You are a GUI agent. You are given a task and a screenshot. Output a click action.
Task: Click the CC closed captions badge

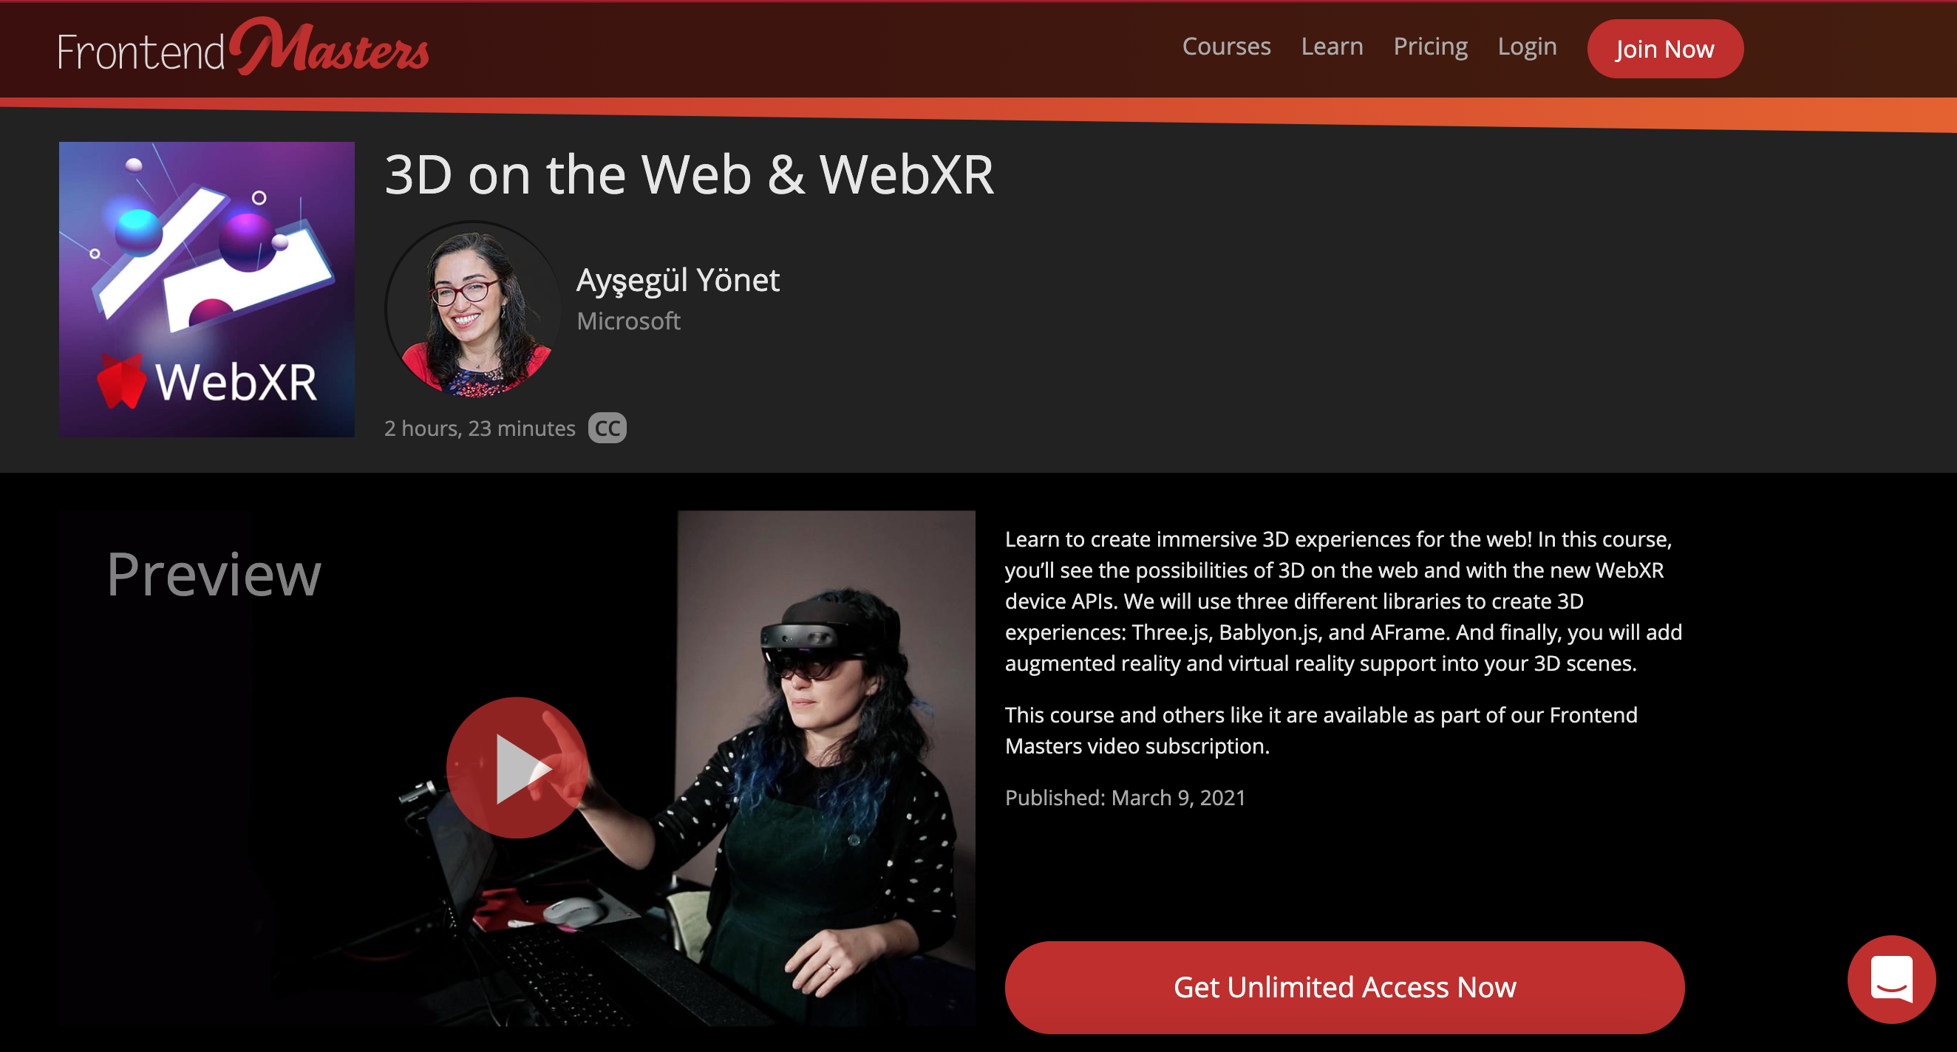pos(607,428)
